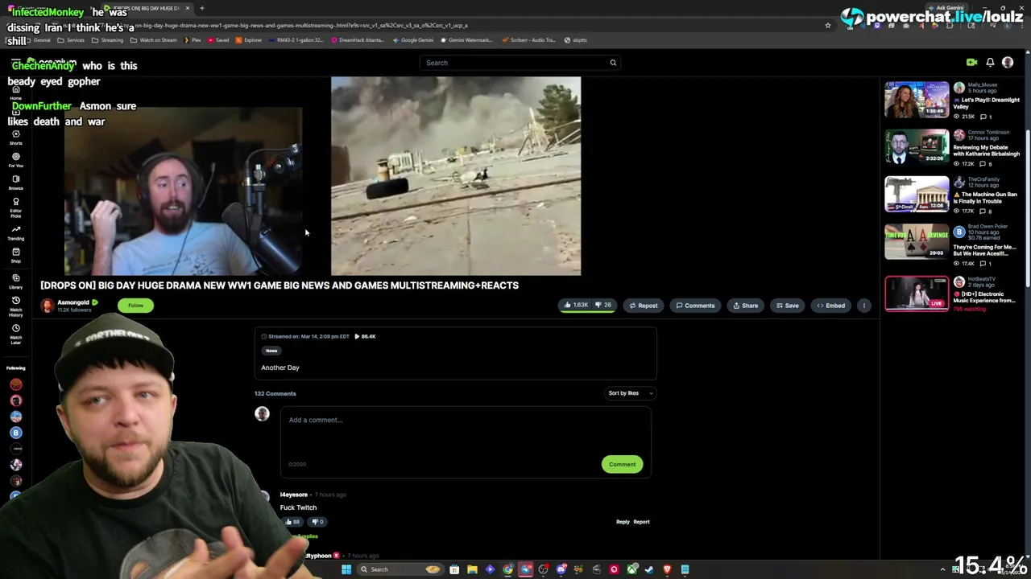The height and width of the screenshot is (579, 1031).
Task: Click the Windows taskbar search box
Action: click(400, 569)
